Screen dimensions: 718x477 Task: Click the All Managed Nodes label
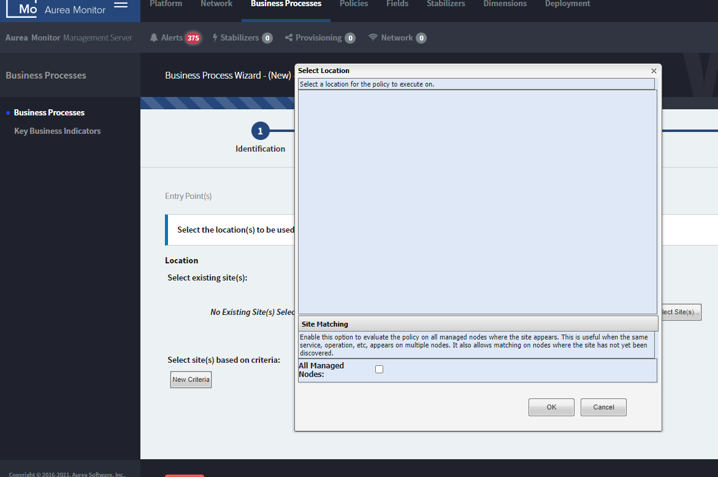click(321, 370)
